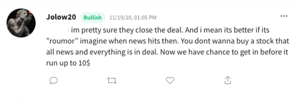The height and width of the screenshot is (104, 296).
Task: Click the "run up to 10$" price target text
Action: click(x=68, y=63)
